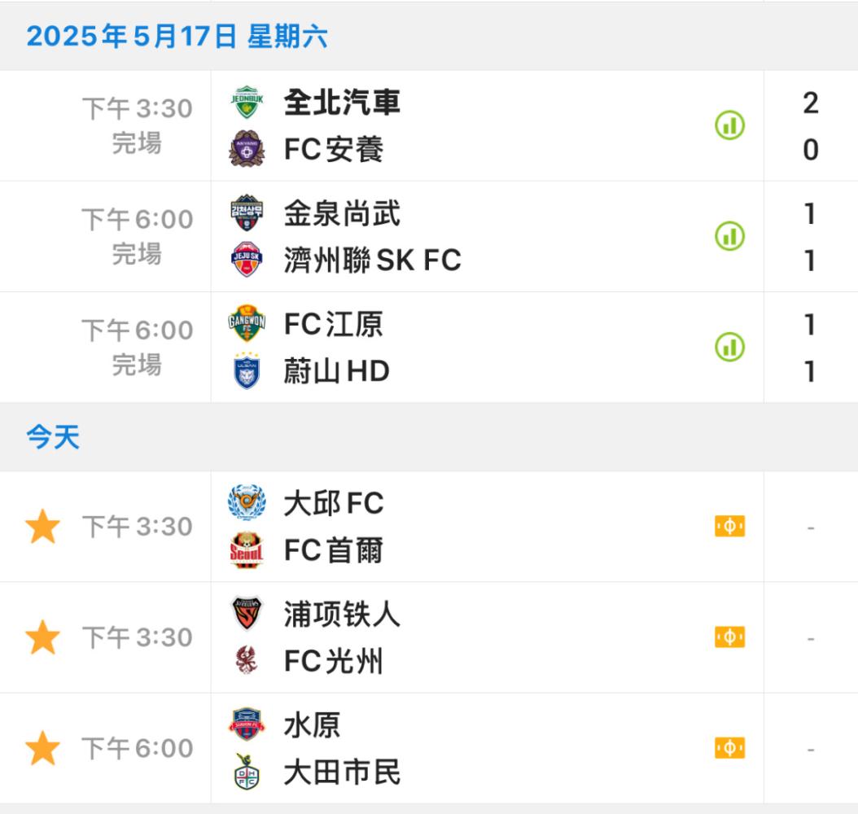Toggle favorite star for 水原 match
The image size is (858, 814).
[42, 749]
